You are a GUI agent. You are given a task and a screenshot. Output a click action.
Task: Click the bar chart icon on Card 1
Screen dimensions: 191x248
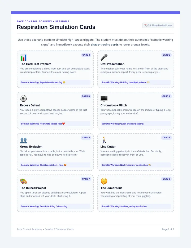point(24,57)
